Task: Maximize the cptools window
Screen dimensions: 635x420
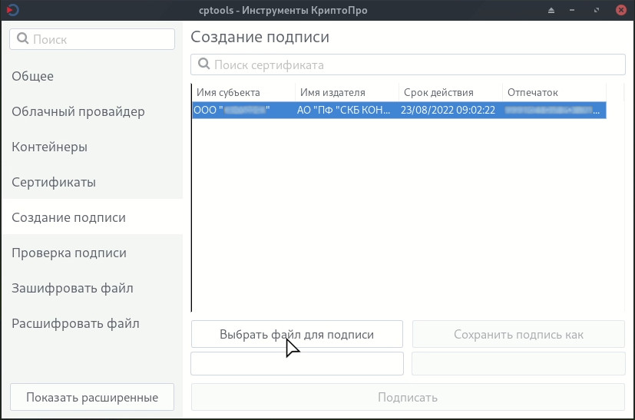Action: pyautogui.click(x=596, y=10)
